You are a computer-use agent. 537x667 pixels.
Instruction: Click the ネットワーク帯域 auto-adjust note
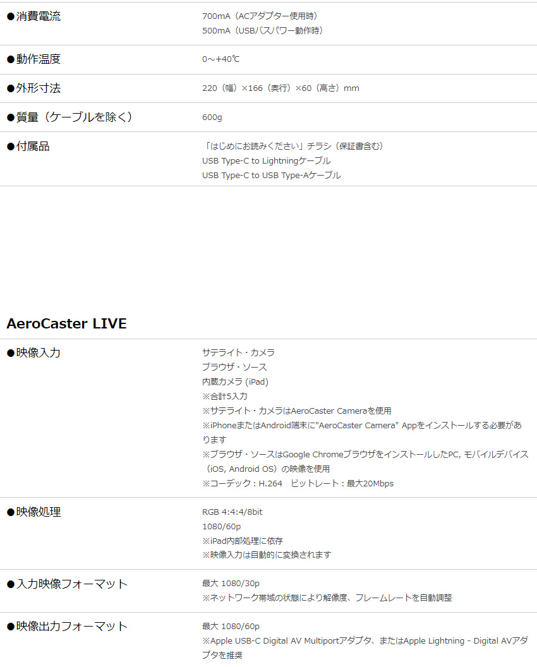pos(327,598)
